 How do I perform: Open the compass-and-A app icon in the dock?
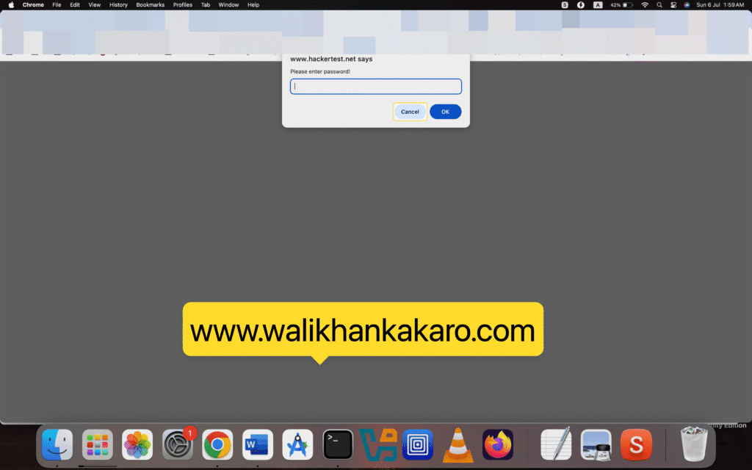[297, 444]
